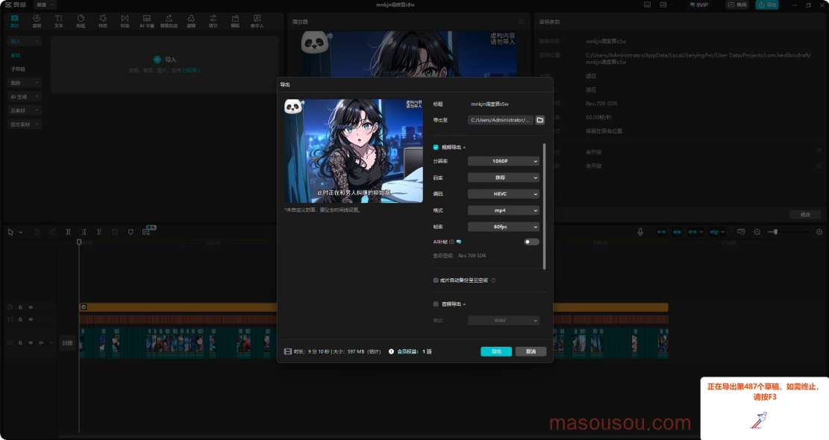This screenshot has height=440, width=829.
Task: Click the membership benefits info icon in the dialog footer
Action: 391,351
